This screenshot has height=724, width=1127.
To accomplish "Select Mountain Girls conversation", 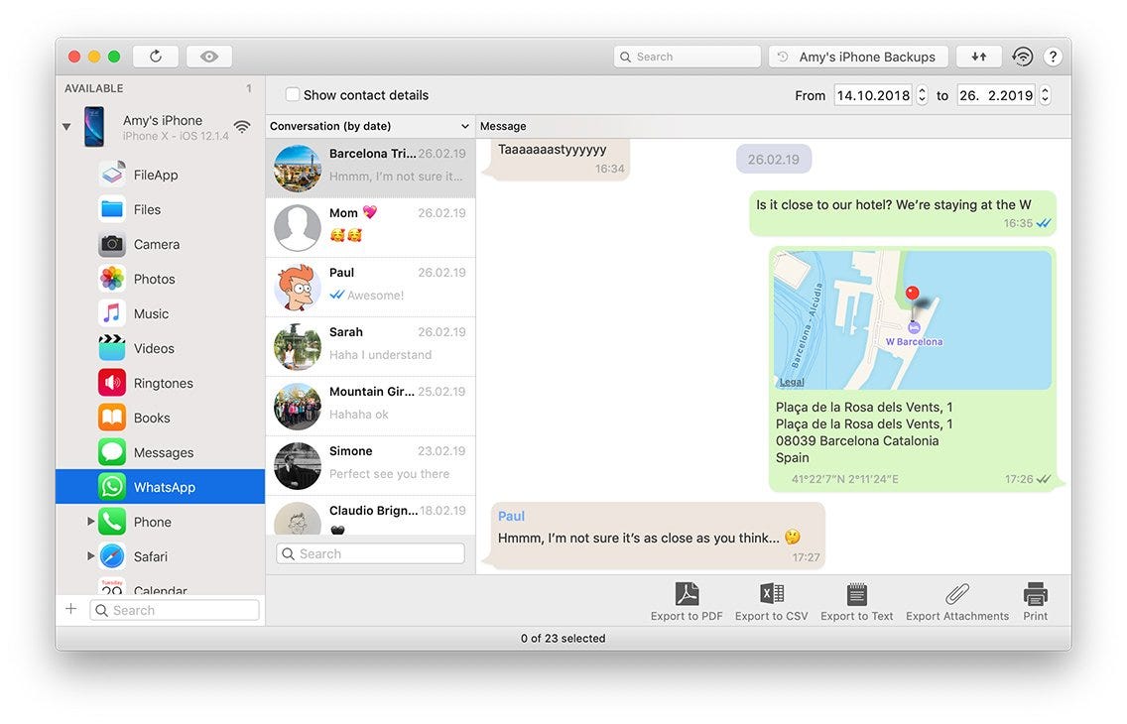I will 370,407.
